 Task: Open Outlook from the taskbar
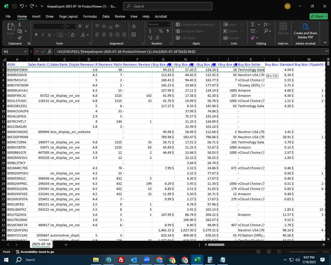[x=134, y=260]
